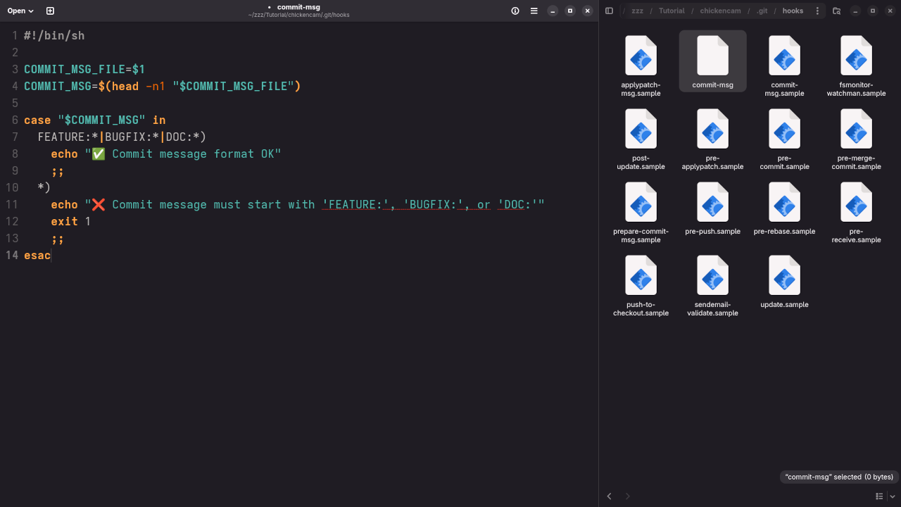
Task: Place cursor on the #!/bin/sh line
Action: (54, 35)
